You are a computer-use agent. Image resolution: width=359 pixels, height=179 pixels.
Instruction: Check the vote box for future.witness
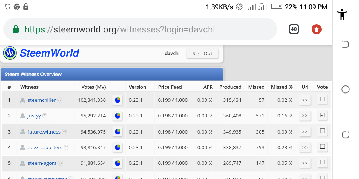click(x=322, y=131)
